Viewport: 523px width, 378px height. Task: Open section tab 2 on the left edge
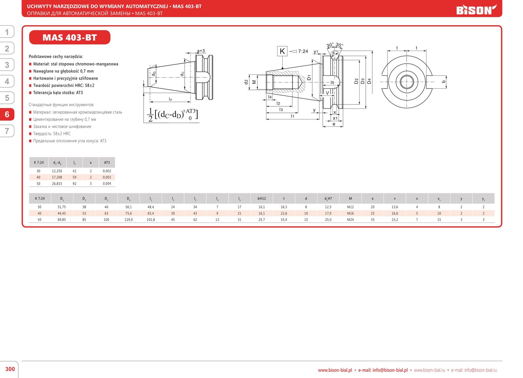click(7, 48)
